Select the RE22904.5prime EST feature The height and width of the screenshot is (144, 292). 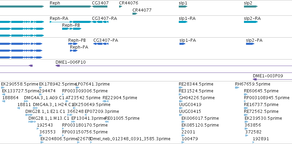[x=106, y=101]
